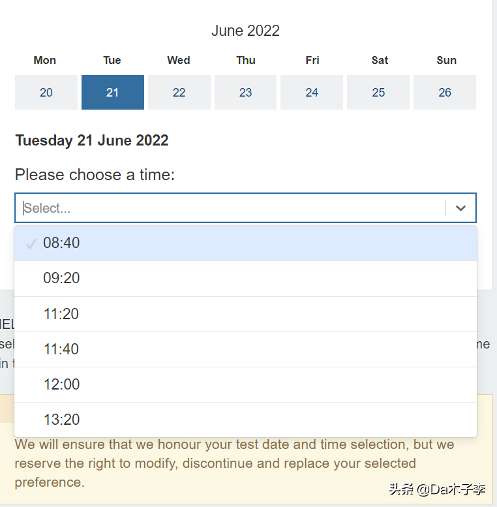This screenshot has height=507, width=497.
Task: Pick the 13:20 time option
Action: coord(246,420)
